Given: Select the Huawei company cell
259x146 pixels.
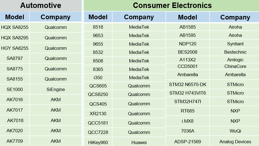Looking at the screenshot, I should click(139, 142).
